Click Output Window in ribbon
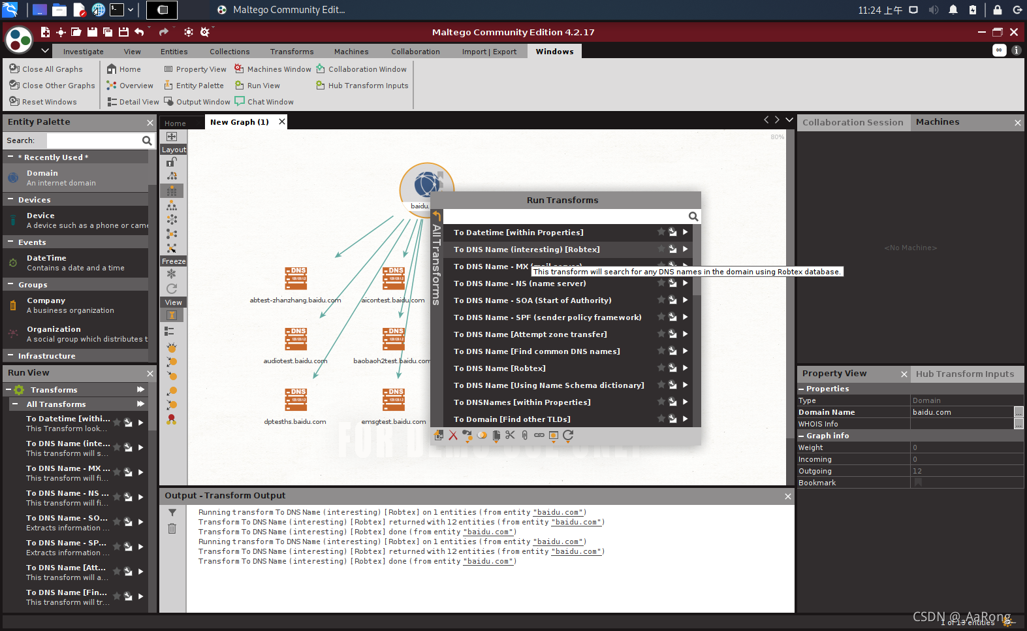The image size is (1027, 631). pyautogui.click(x=197, y=102)
